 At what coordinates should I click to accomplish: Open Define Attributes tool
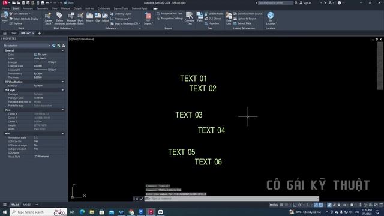click(59, 19)
